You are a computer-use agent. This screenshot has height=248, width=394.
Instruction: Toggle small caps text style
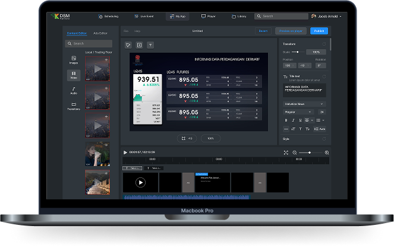point(308,129)
